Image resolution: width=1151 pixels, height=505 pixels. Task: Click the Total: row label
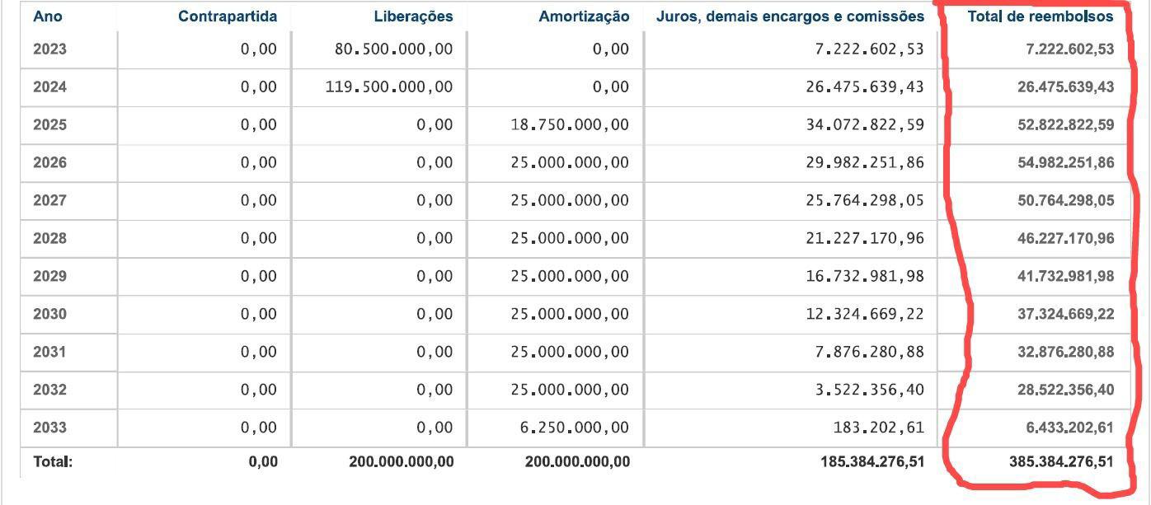[x=53, y=462]
